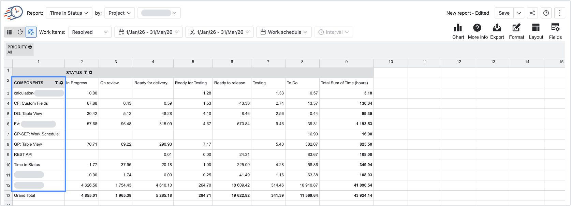Open the Chart view
This screenshot has height=206, width=571.
(x=458, y=31)
